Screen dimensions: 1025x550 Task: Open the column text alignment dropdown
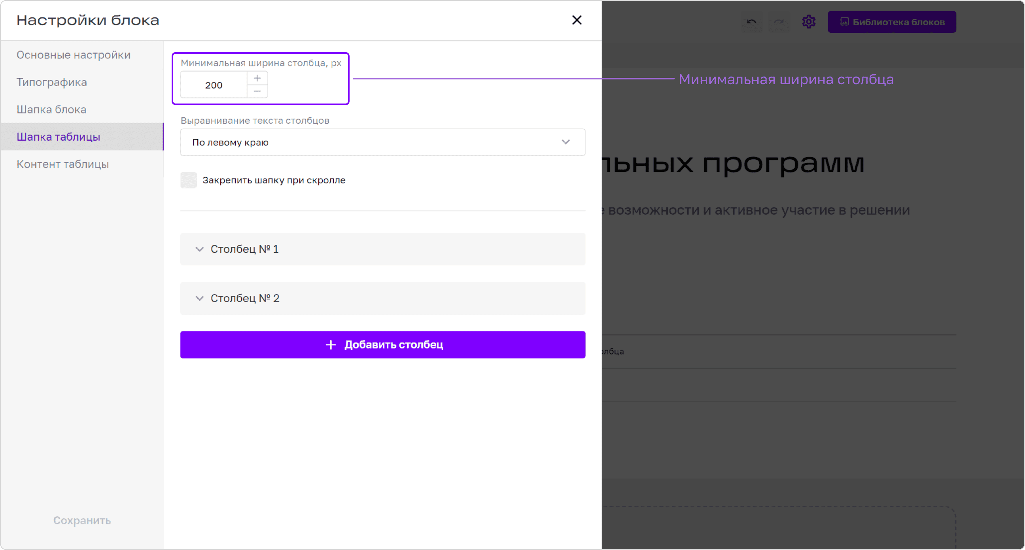coord(382,142)
